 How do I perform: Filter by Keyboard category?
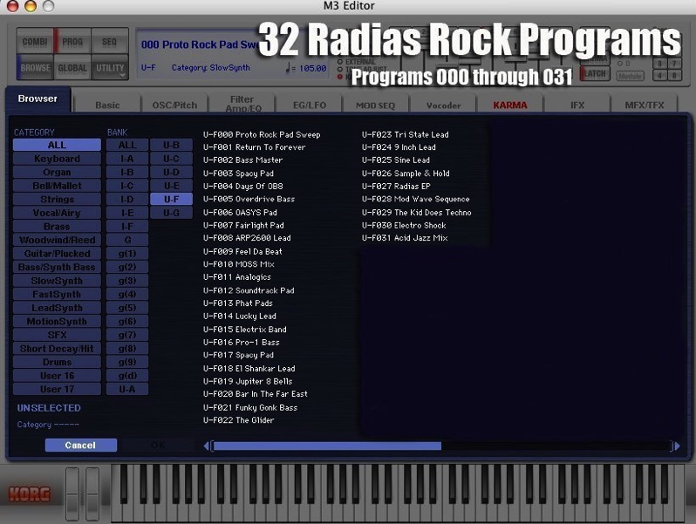pos(57,159)
